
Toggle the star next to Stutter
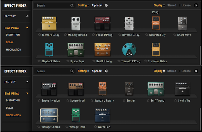124,100
